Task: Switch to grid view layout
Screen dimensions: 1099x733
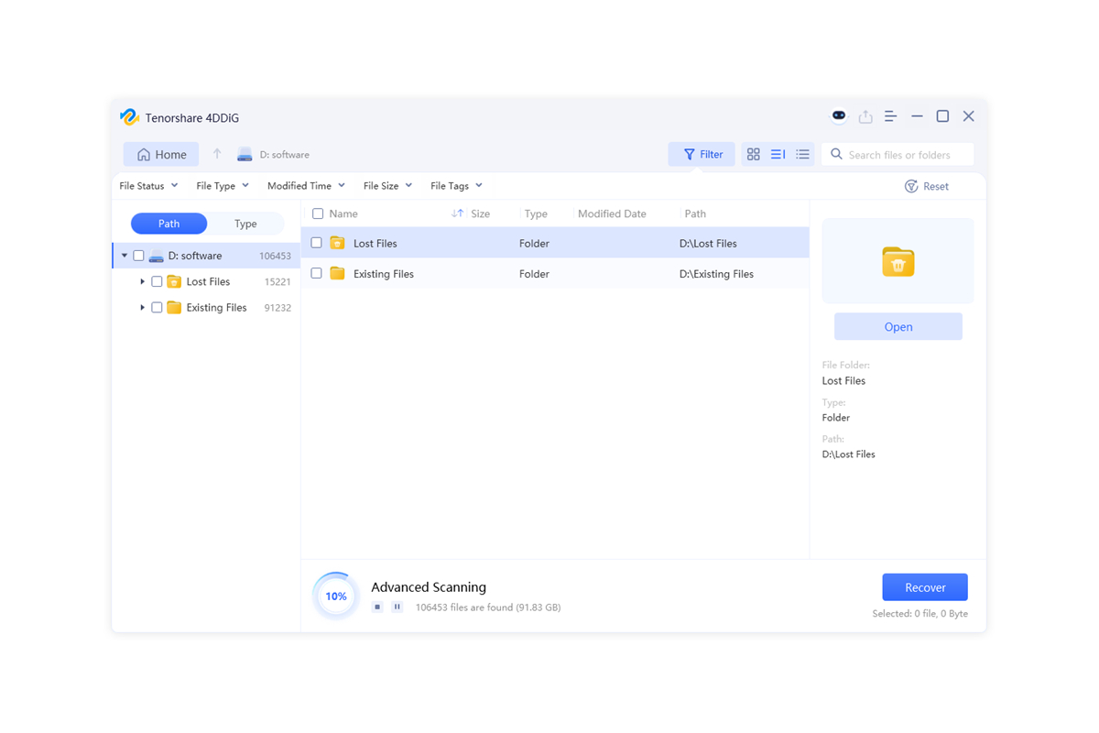Action: point(753,154)
